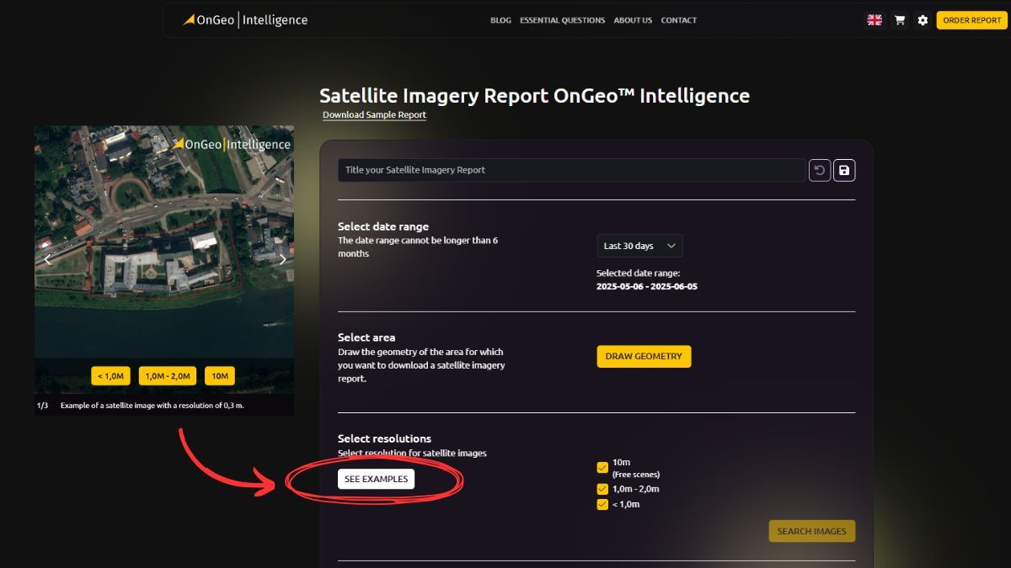Show the 10M example image

tap(220, 376)
